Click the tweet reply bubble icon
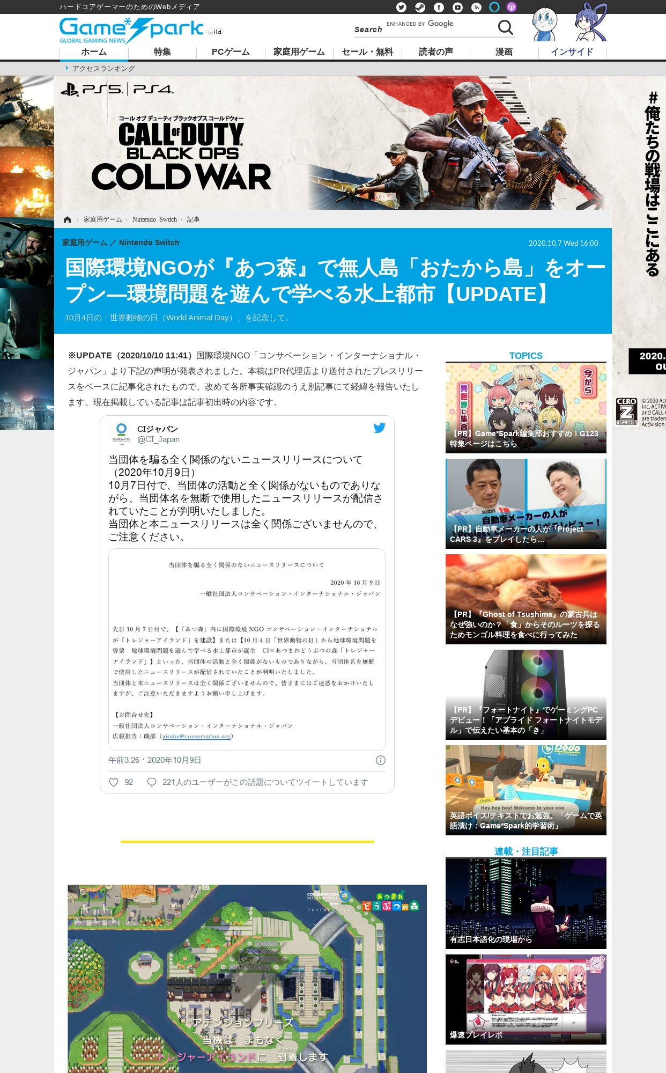 [152, 782]
